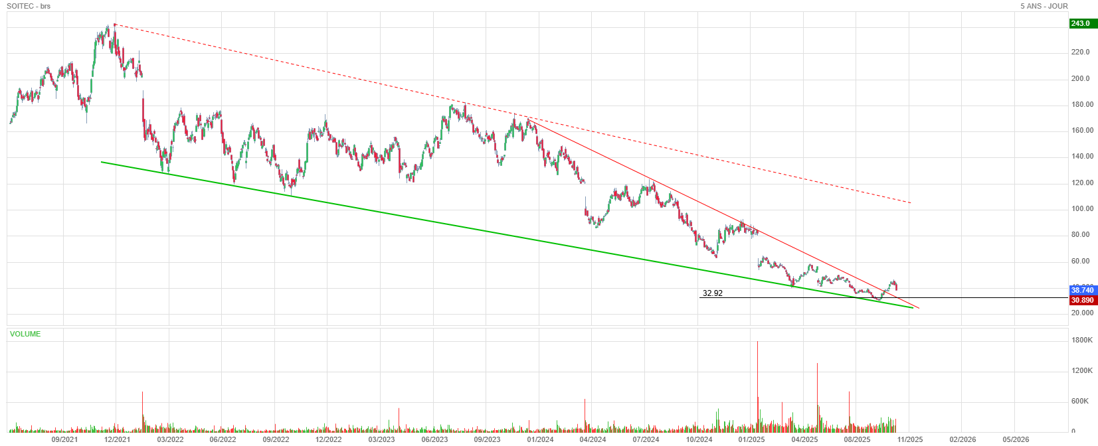Click the 120.00 price axis value
The image size is (1098, 446).
[1082, 183]
